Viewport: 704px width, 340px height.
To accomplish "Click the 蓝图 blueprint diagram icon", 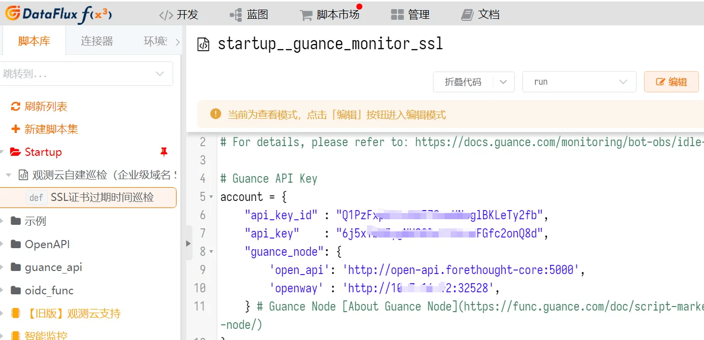I will pos(236,15).
